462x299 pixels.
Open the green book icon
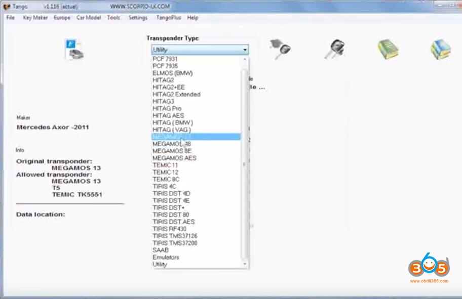388,49
